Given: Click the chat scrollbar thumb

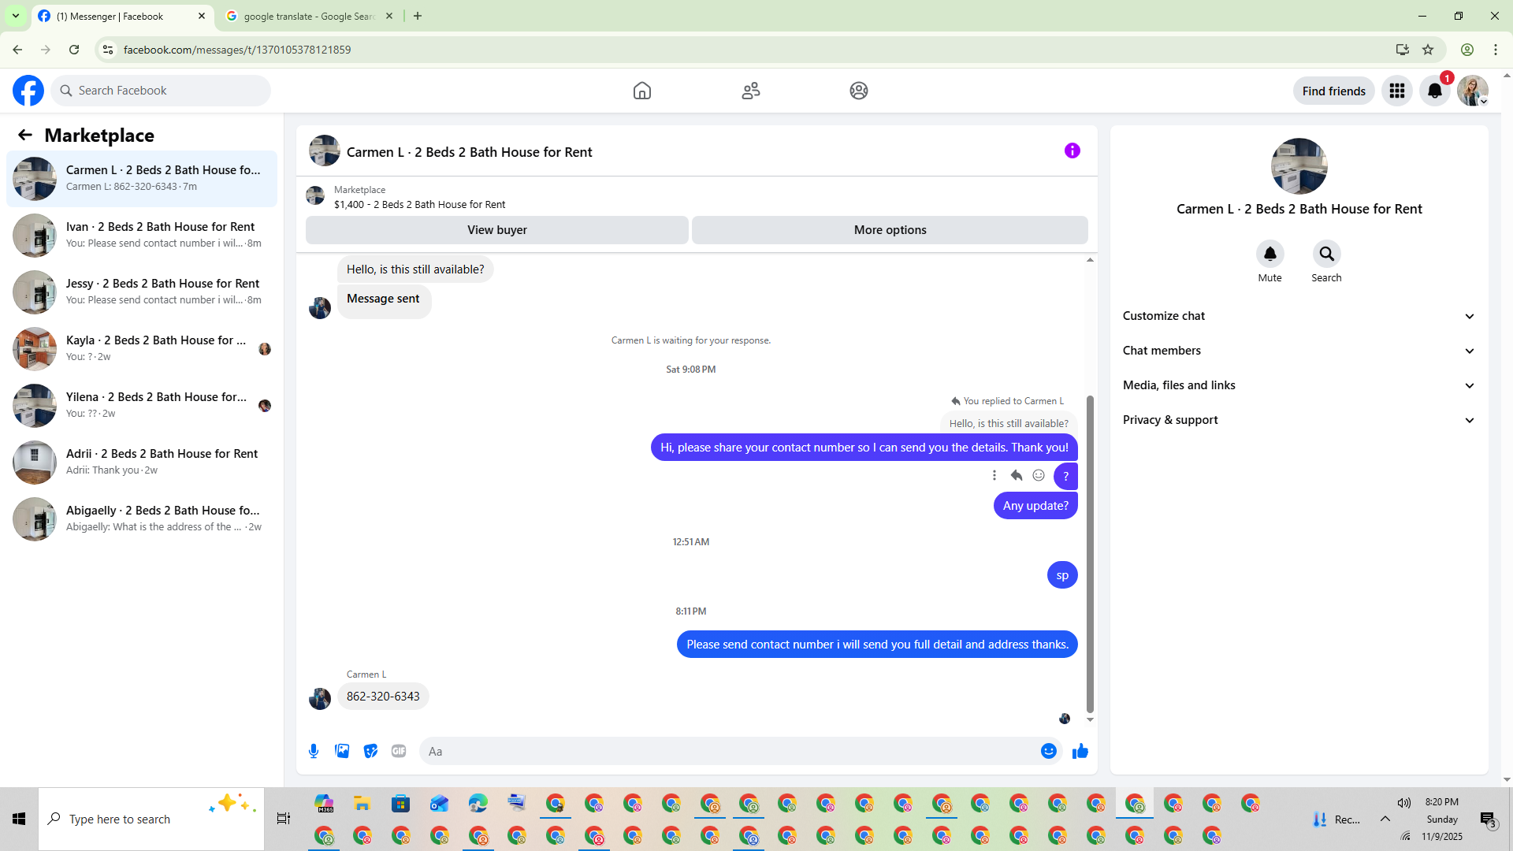Looking at the screenshot, I should 1091,554.
